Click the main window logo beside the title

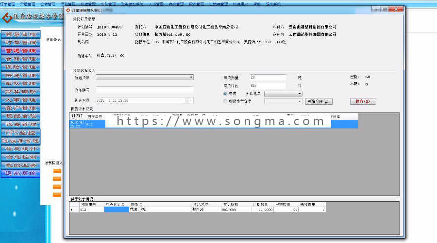point(7,17)
